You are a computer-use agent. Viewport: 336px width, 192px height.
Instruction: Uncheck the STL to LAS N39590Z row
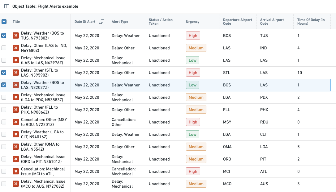(4, 73)
